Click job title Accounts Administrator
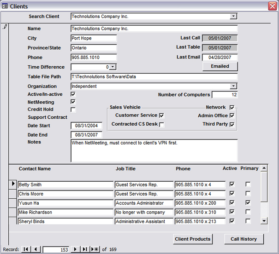The image size is (279, 254). click(144, 203)
